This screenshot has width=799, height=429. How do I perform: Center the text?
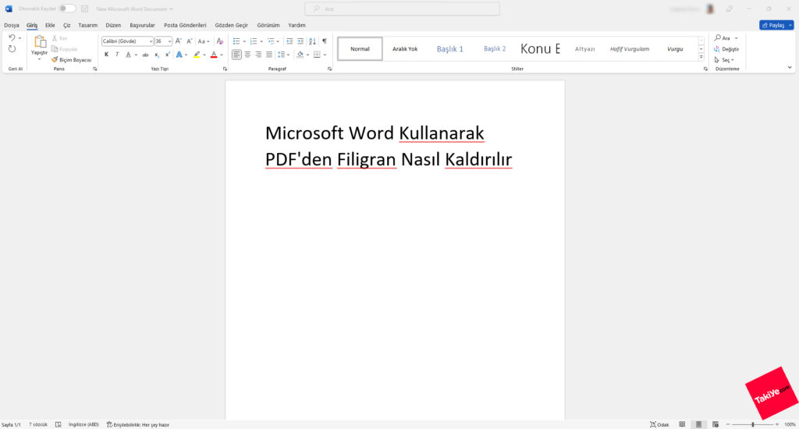point(247,55)
